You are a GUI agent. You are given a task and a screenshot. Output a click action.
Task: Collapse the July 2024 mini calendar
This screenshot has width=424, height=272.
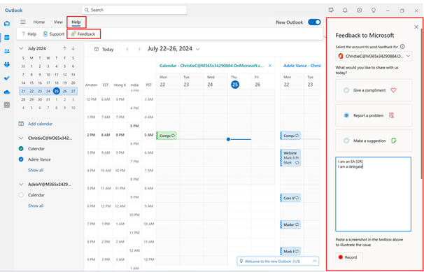(22, 49)
